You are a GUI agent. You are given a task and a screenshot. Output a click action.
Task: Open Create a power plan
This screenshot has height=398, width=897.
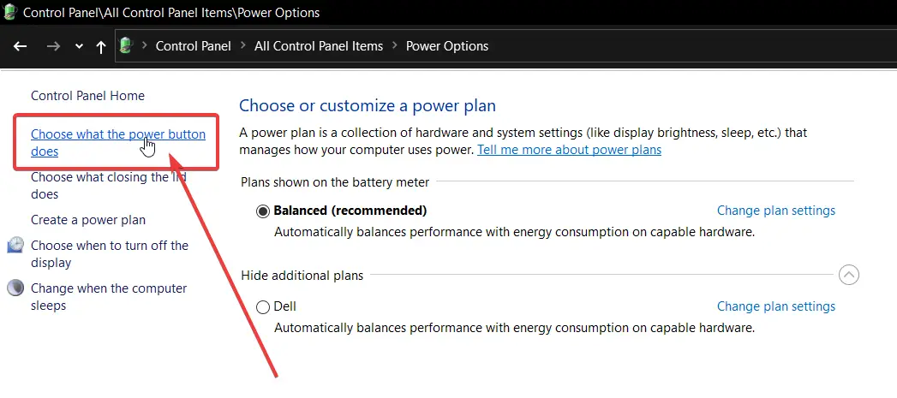click(88, 220)
